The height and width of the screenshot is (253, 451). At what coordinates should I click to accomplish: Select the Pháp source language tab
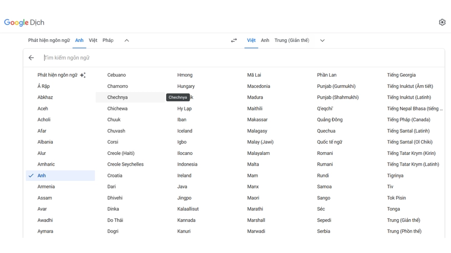108,40
